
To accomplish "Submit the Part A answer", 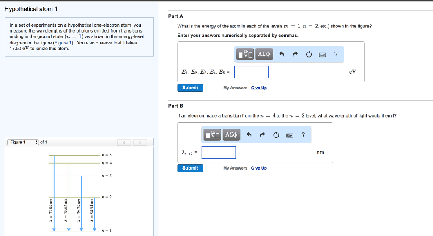I will pos(190,88).
